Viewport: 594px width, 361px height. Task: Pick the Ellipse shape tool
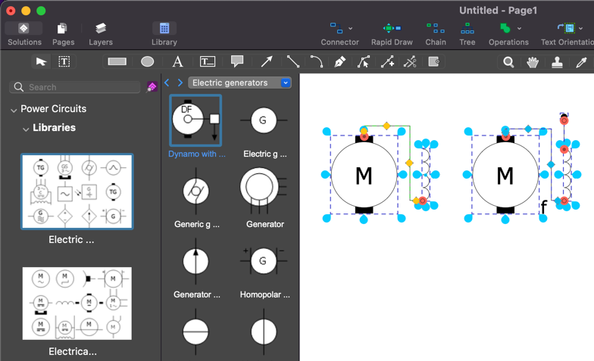[147, 61]
